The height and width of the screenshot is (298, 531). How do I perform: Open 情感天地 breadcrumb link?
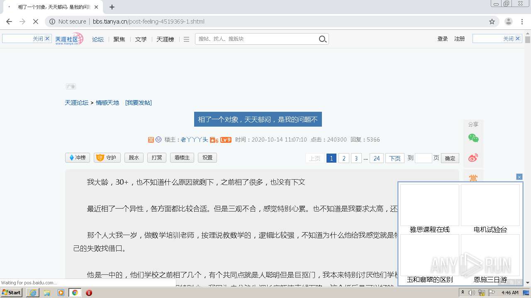pyautogui.click(x=107, y=103)
